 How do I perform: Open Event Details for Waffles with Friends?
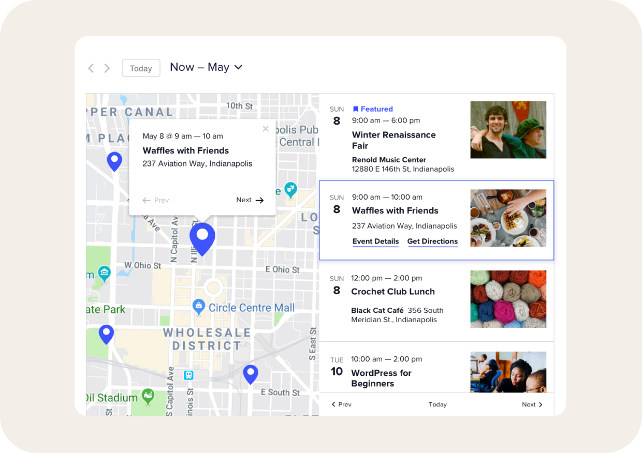coord(375,241)
